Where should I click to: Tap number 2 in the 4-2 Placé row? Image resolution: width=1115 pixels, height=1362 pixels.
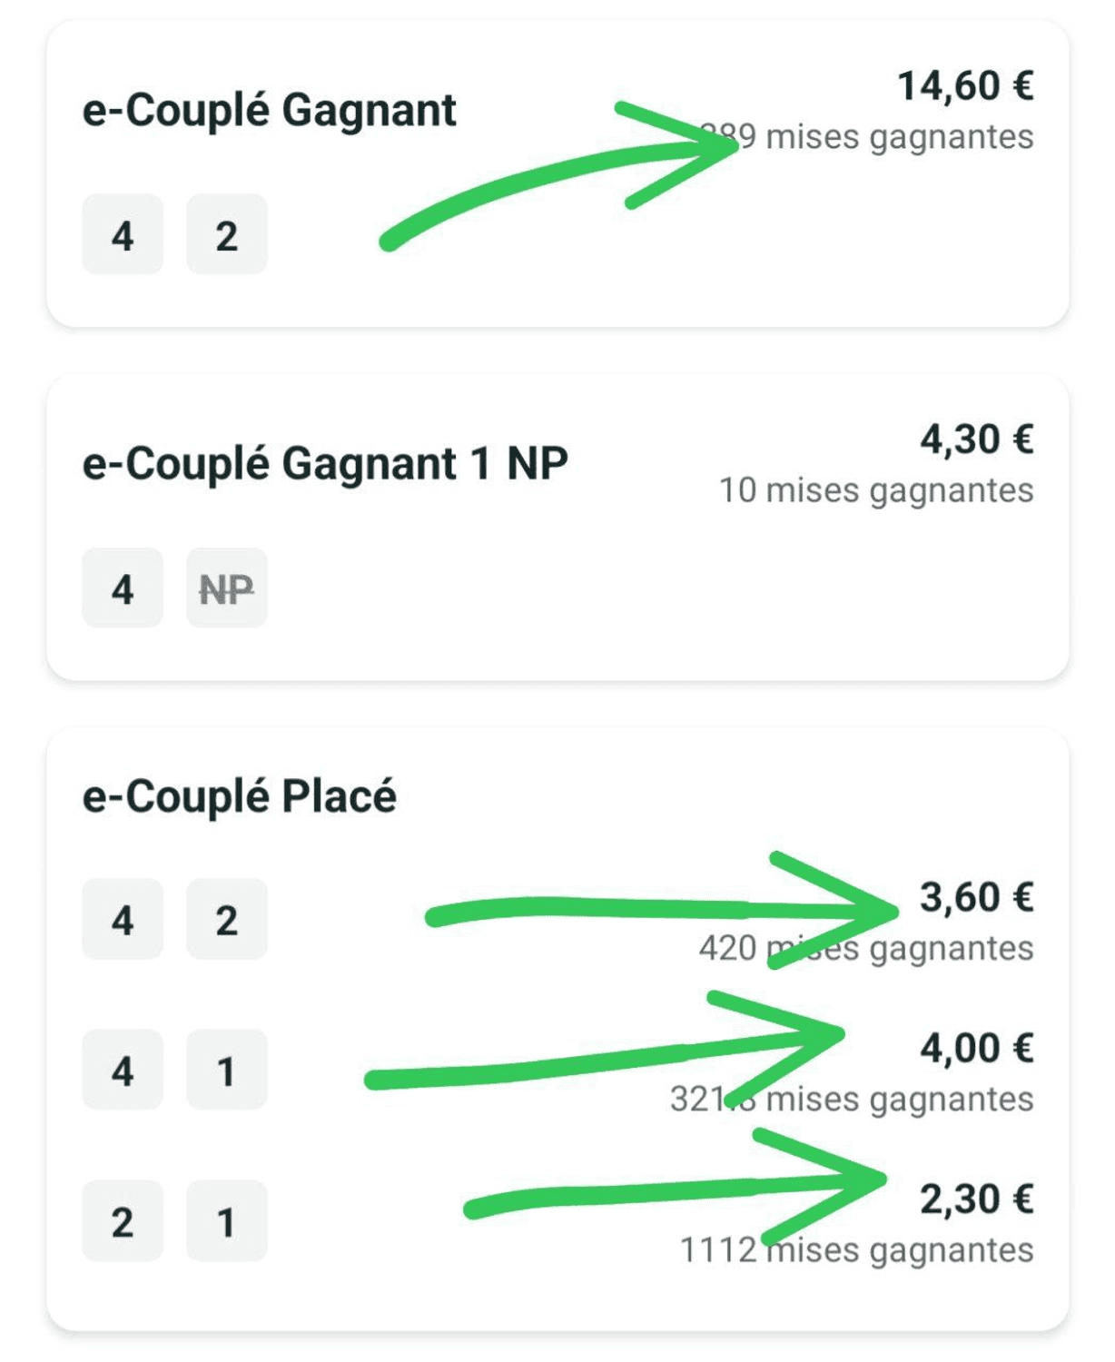[227, 919]
